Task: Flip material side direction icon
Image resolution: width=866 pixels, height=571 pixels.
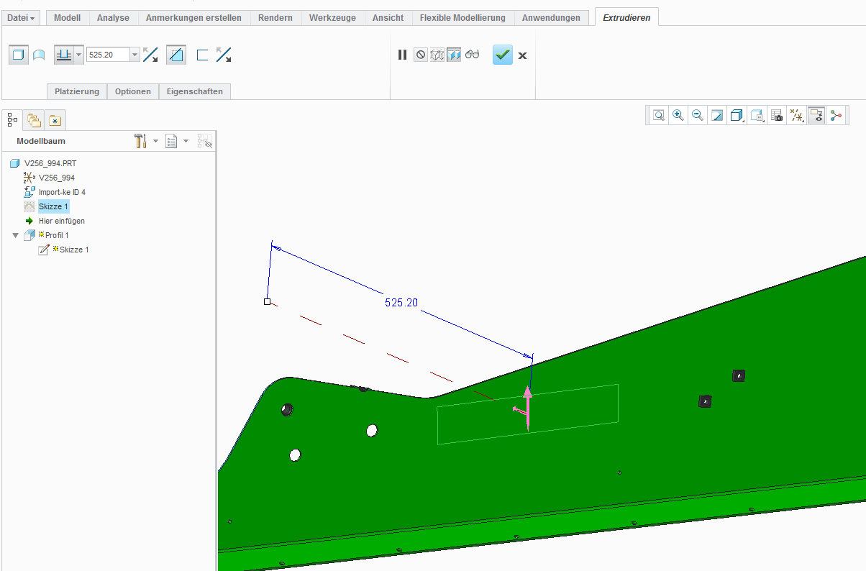Action: pos(224,55)
